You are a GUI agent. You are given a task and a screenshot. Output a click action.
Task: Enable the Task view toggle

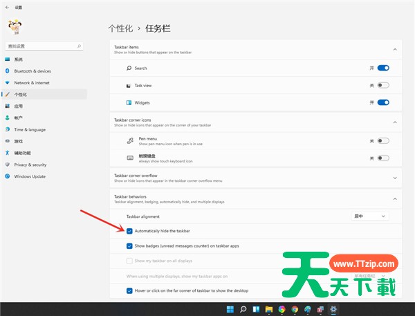383,86
